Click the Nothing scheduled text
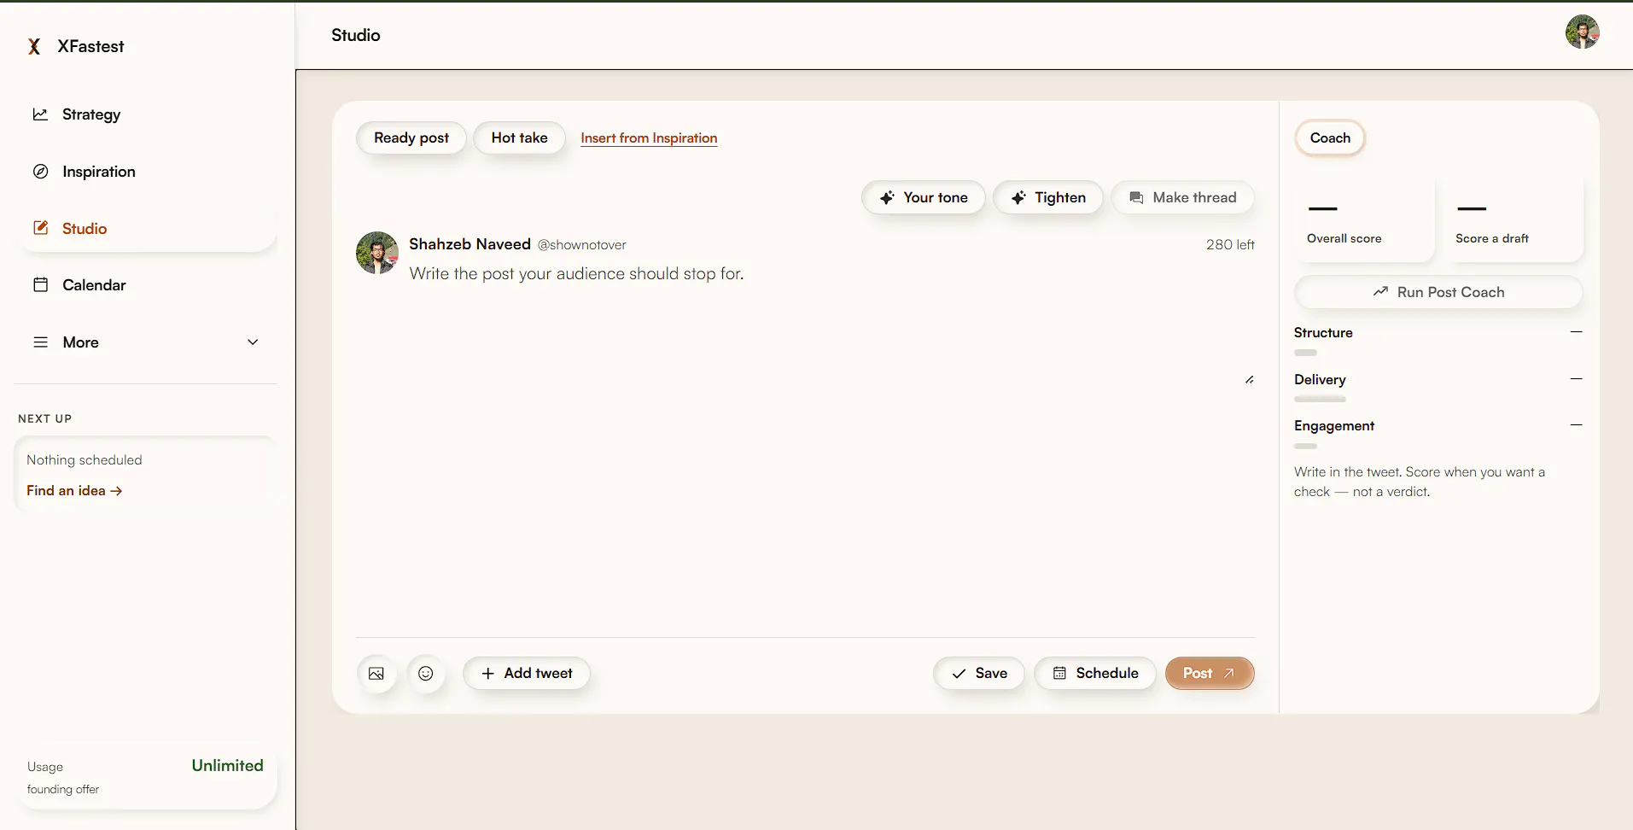The width and height of the screenshot is (1633, 830). (x=85, y=460)
